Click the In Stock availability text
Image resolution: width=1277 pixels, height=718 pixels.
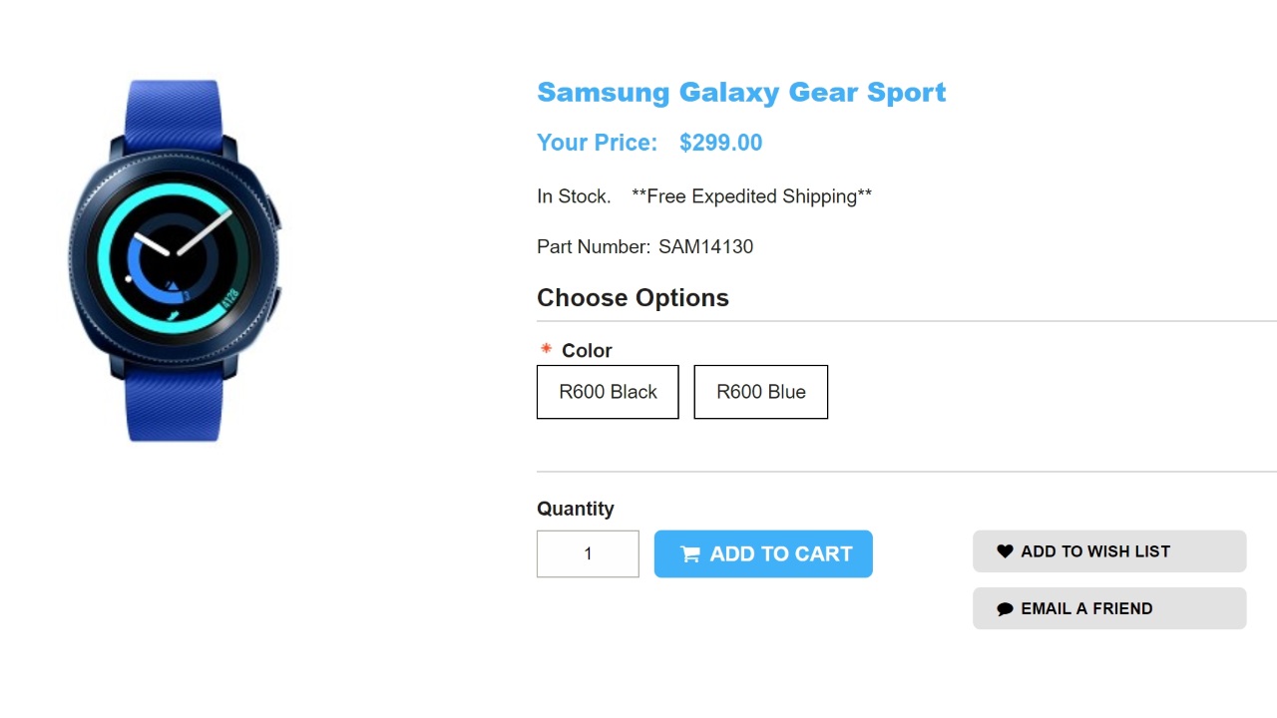coord(574,196)
